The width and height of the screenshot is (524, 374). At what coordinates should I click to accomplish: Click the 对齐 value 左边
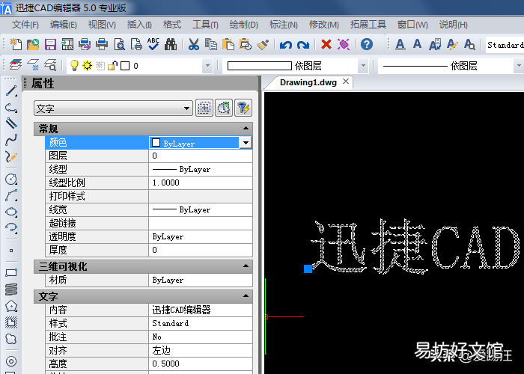pos(200,350)
